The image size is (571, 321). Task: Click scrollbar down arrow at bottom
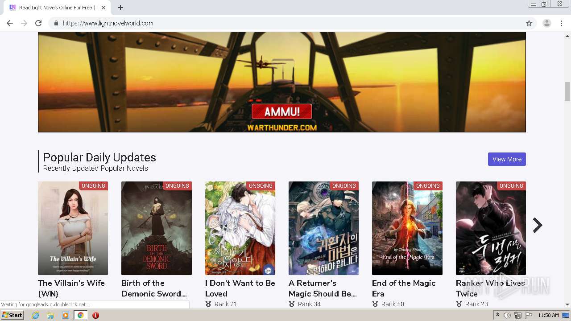(567, 305)
